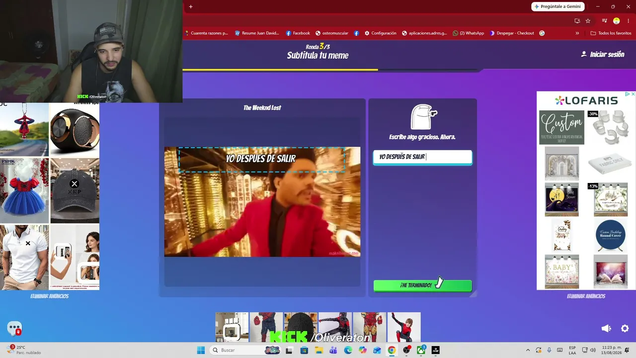Image resolution: width=636 pixels, height=358 pixels.
Task: Open the osteomuscular bookmark
Action: pyautogui.click(x=332, y=33)
